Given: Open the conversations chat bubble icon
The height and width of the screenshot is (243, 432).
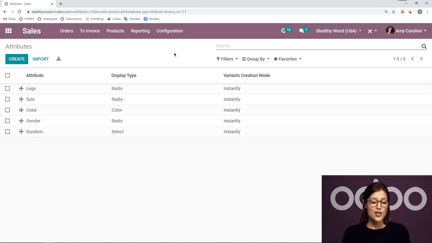Looking at the screenshot, I should coord(301,31).
